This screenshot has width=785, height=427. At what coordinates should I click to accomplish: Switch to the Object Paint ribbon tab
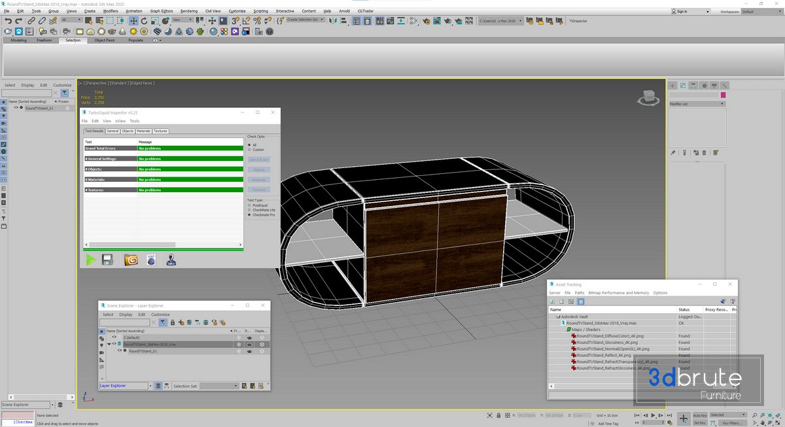coord(105,41)
